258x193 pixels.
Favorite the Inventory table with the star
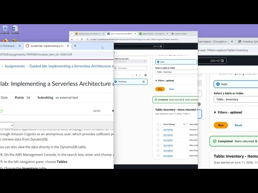coord(144,82)
